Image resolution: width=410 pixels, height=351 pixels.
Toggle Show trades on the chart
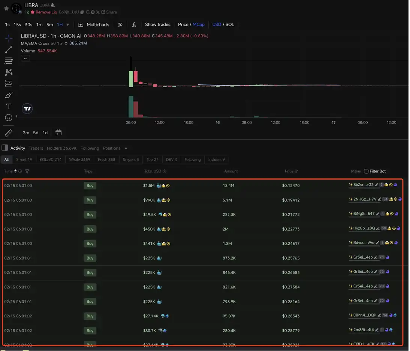tap(157, 25)
